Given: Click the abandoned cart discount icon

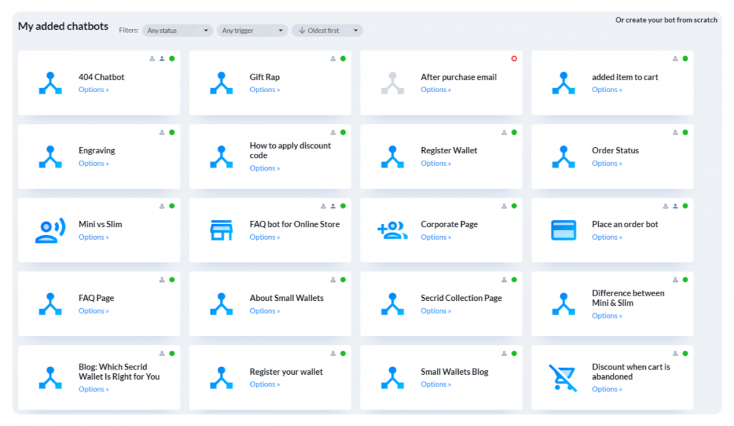Looking at the screenshot, I should tap(563, 377).
